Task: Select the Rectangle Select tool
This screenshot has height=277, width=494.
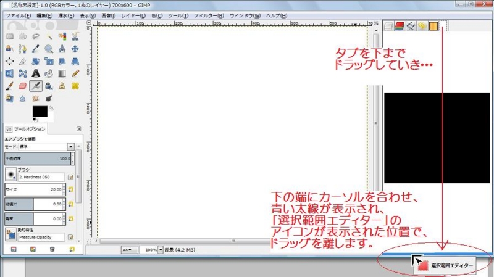Action: pyautogui.click(x=10, y=36)
